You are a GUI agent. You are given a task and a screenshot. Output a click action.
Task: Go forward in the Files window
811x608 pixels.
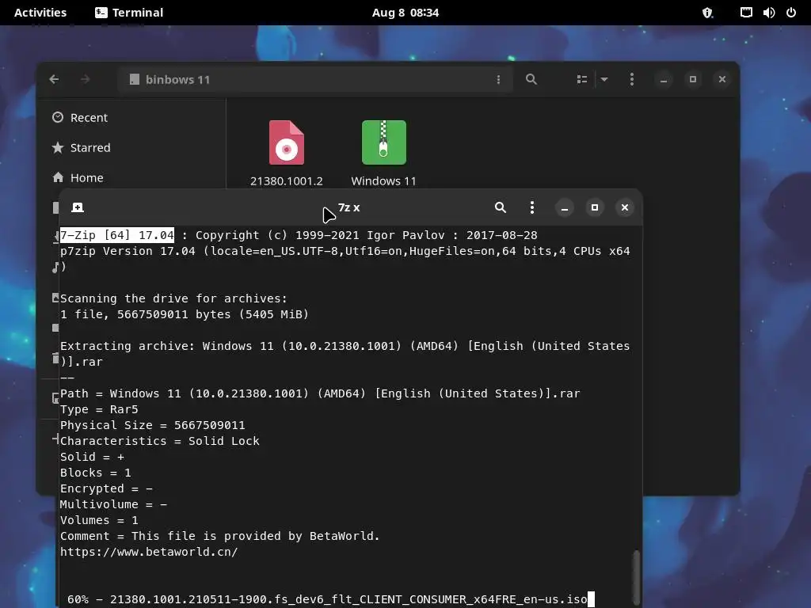pyautogui.click(x=86, y=79)
